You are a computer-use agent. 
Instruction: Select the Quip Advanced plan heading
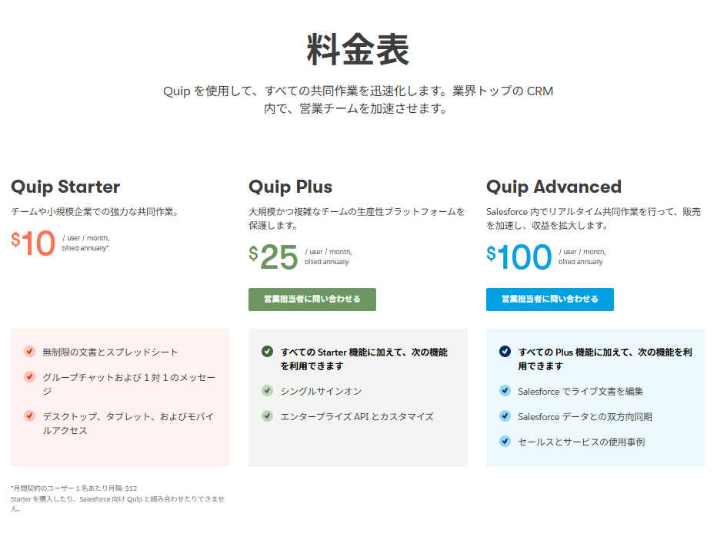pos(555,187)
